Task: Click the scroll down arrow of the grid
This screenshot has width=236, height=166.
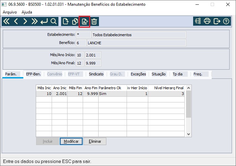Action: pos(188,134)
